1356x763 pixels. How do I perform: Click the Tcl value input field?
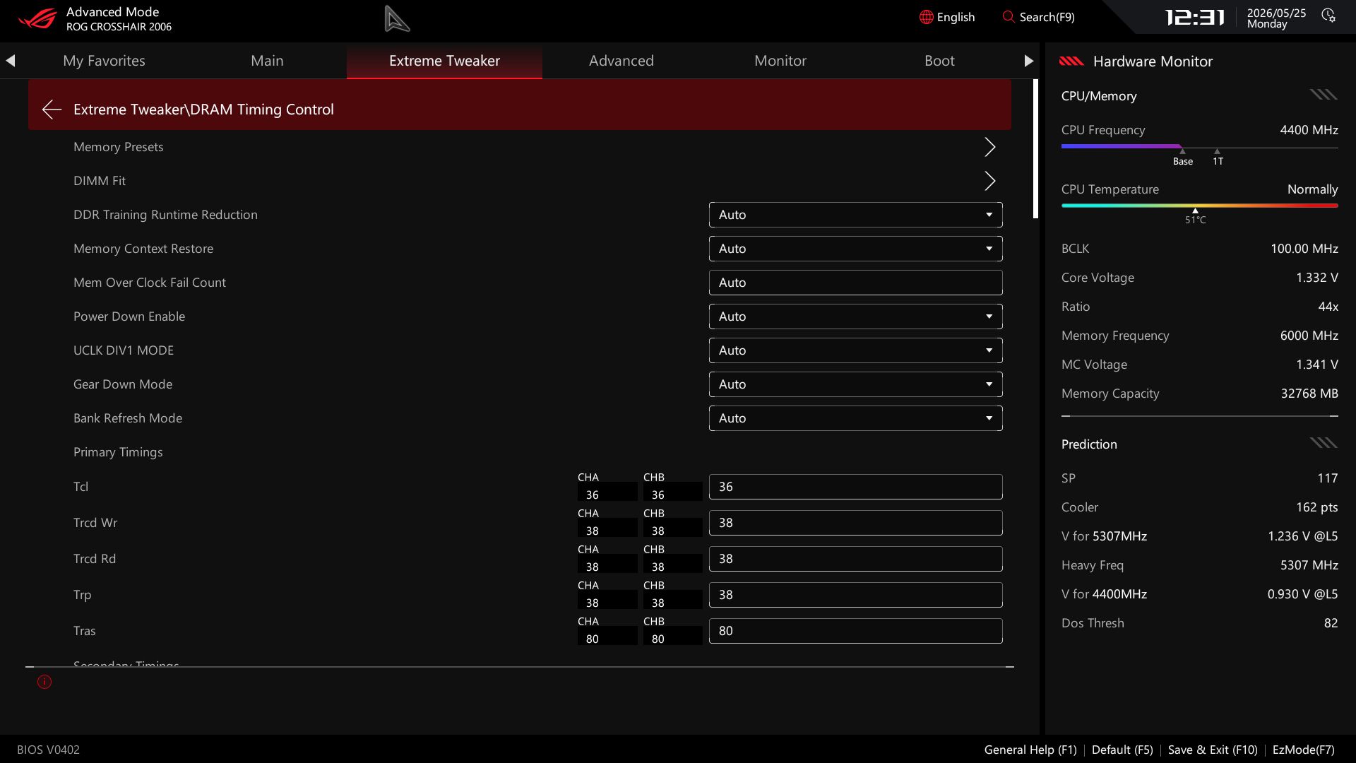855,487
